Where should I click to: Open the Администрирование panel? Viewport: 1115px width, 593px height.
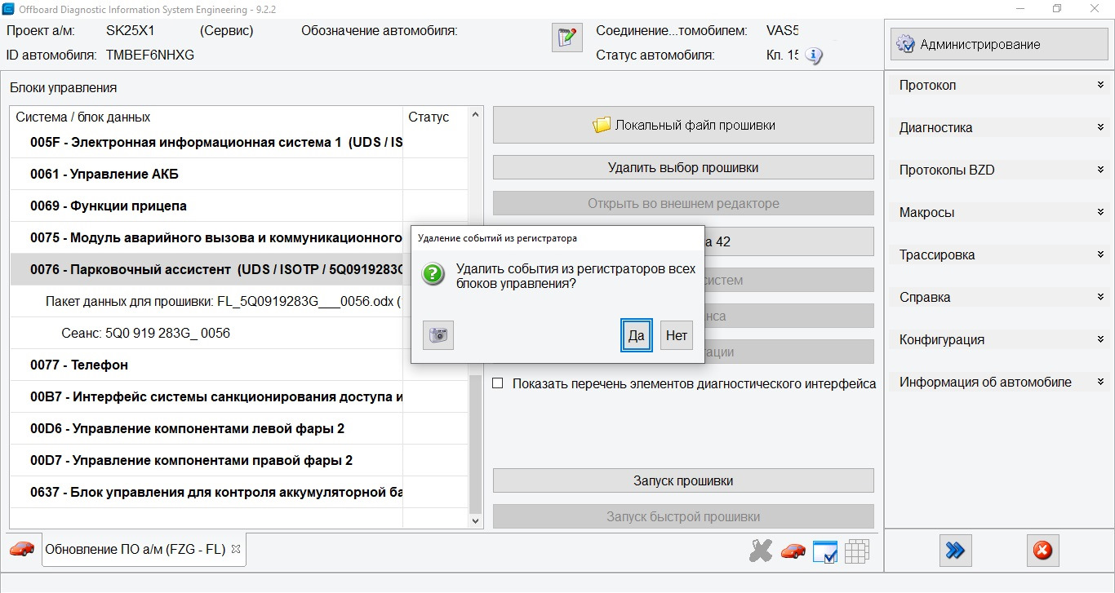(999, 44)
